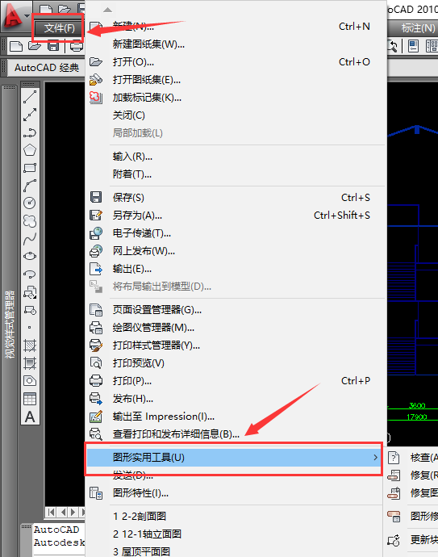
Task: Select the Gradient tool
Action: pyautogui.click(x=30, y=363)
